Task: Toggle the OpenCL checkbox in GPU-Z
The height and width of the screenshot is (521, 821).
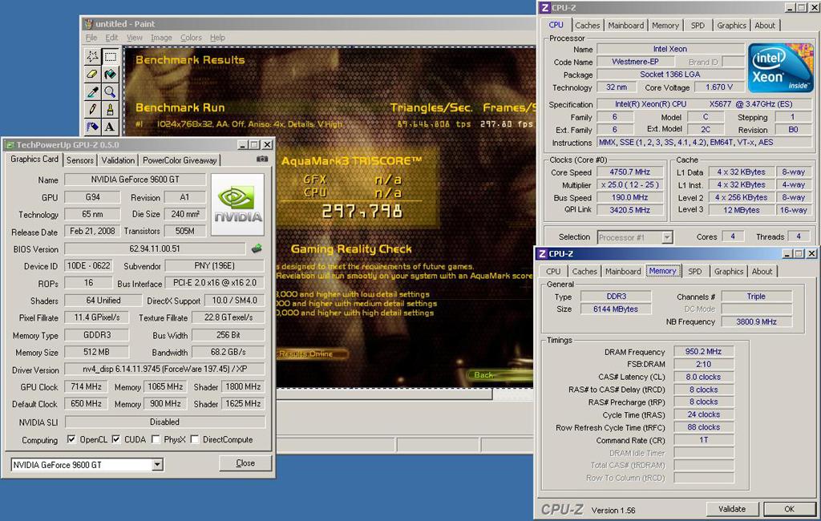Action: [x=71, y=439]
